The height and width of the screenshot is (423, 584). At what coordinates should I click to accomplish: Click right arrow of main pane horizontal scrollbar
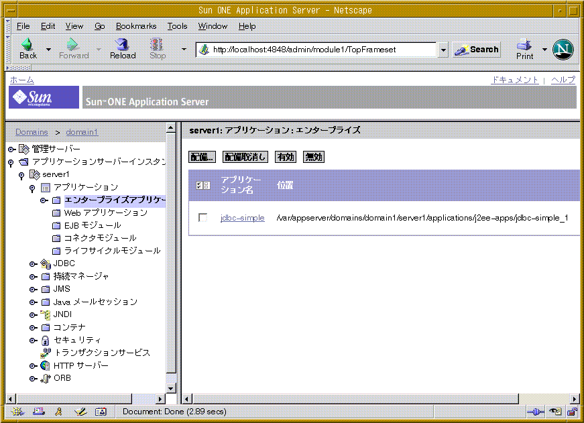coord(575,399)
